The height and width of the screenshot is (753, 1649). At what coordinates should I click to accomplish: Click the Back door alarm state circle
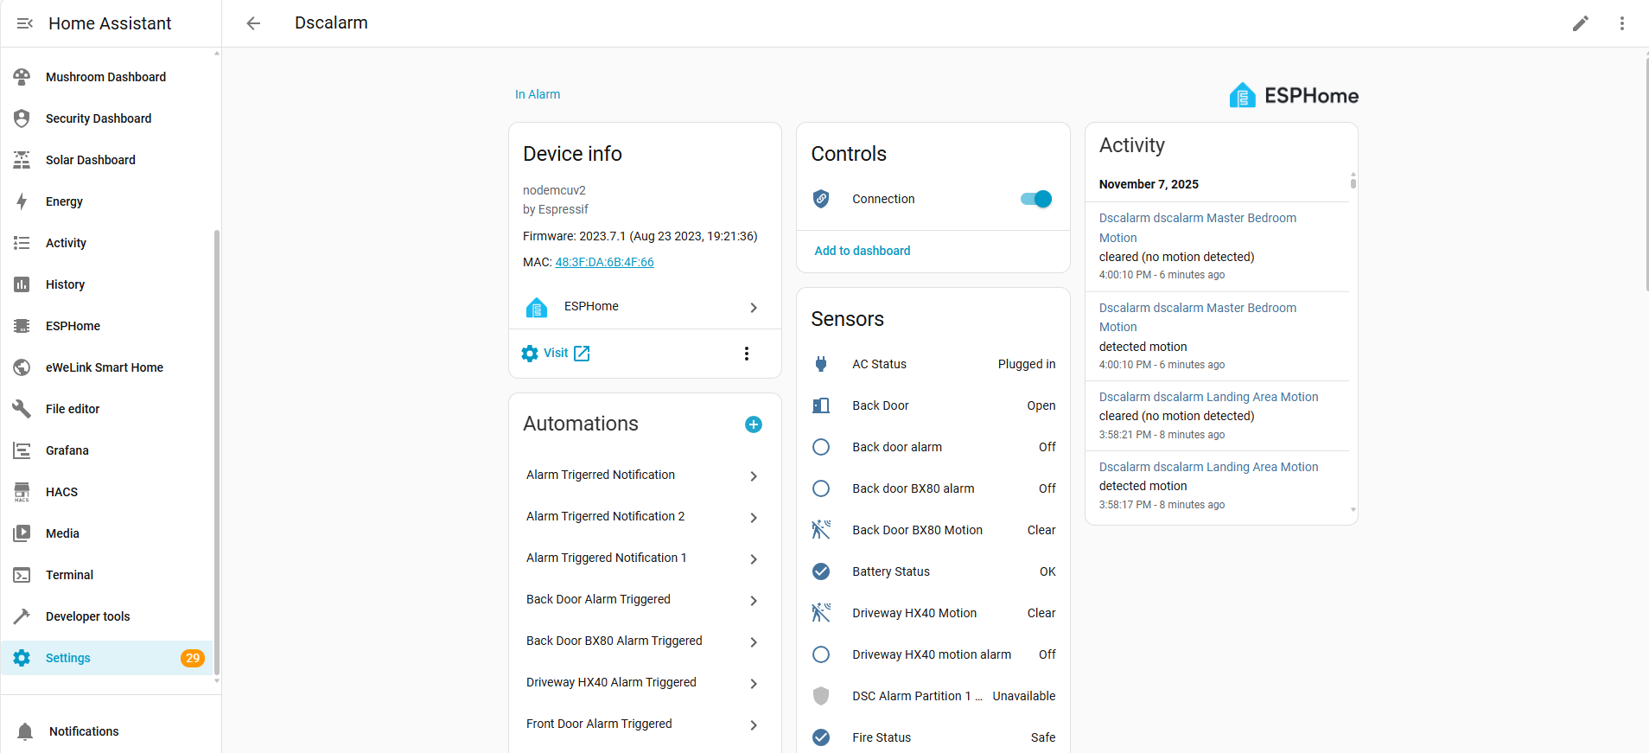point(821,447)
